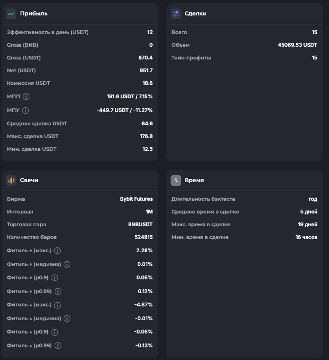Open the info tooltip next to МПУ
The height and width of the screenshot is (360, 329).
point(26,110)
